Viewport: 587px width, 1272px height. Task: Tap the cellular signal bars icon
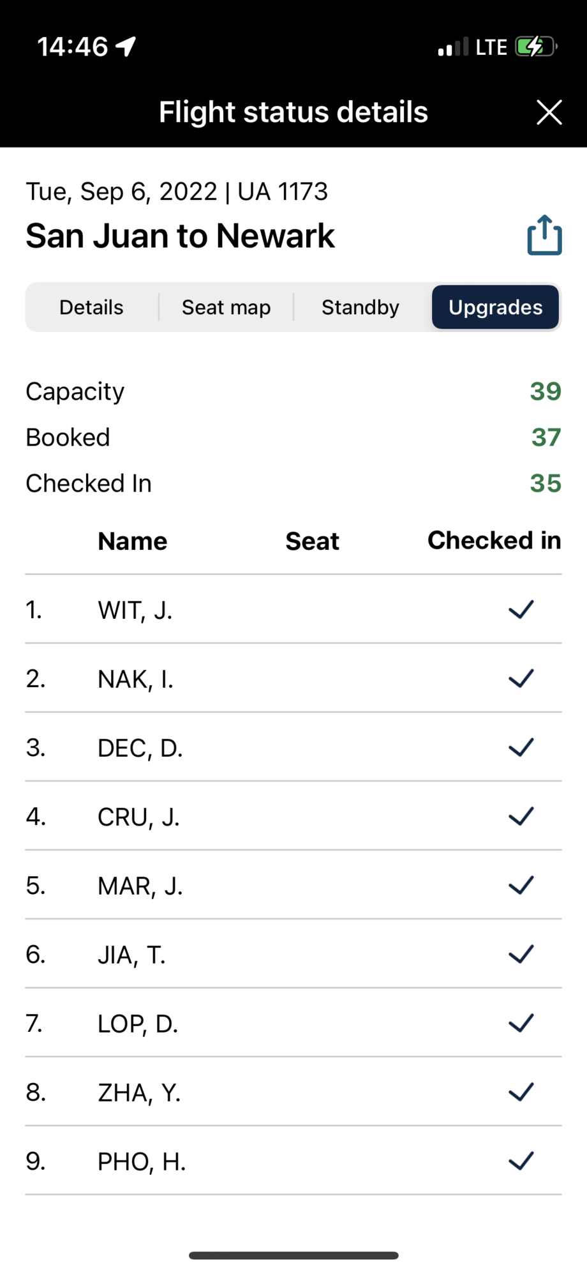453,47
